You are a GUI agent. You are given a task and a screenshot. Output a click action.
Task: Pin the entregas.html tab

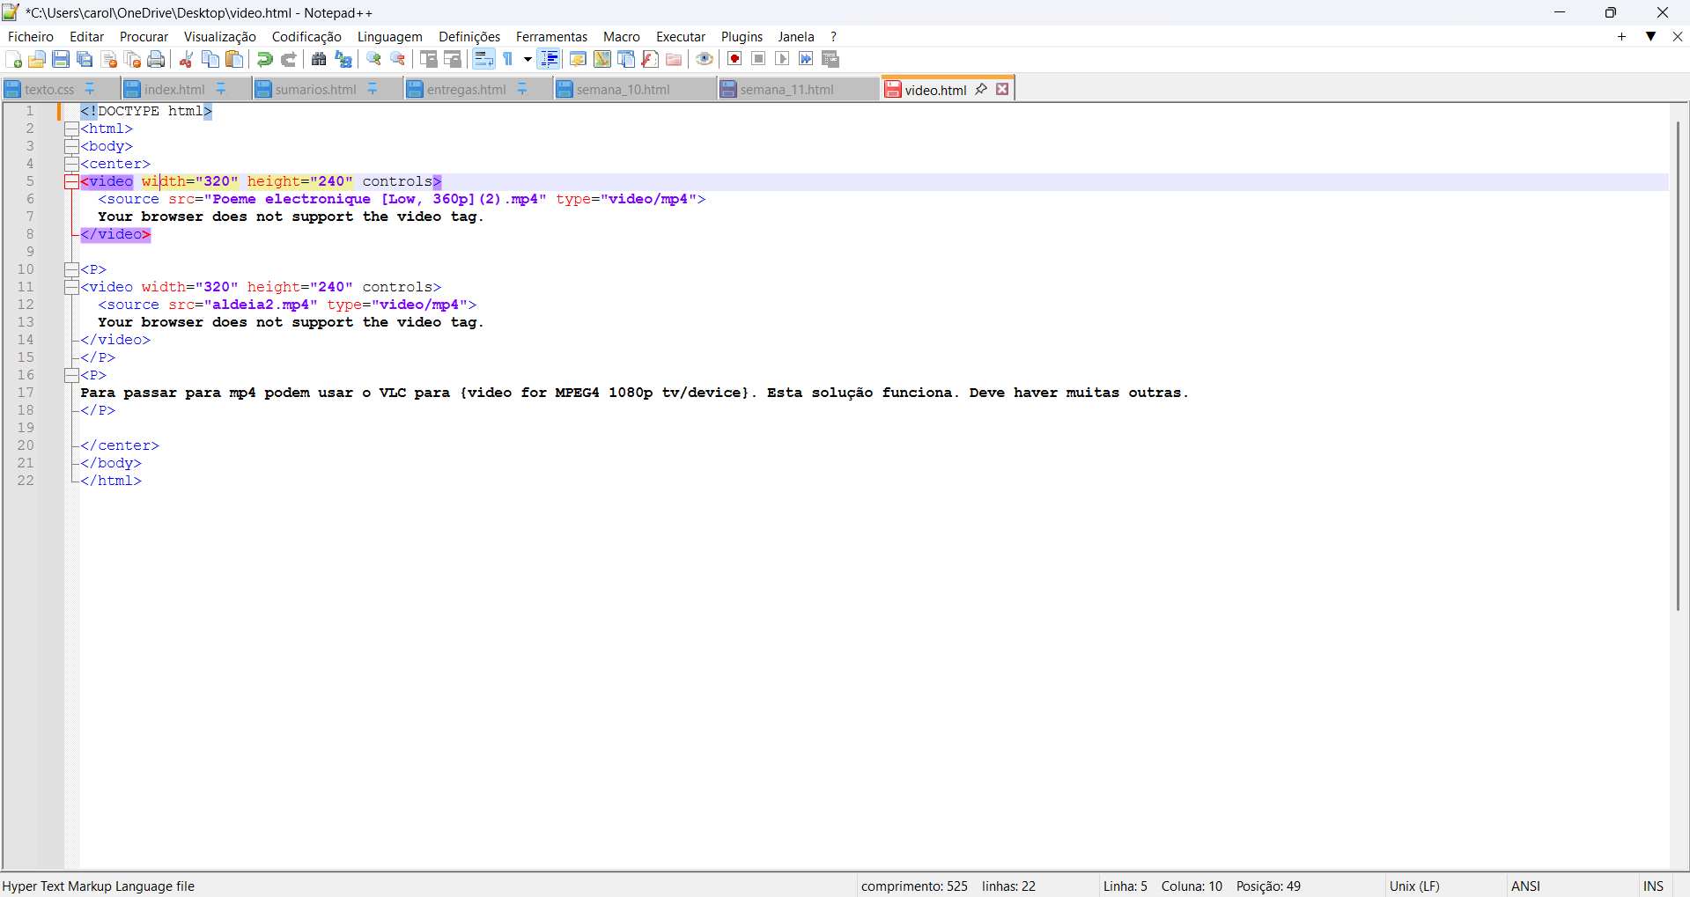point(522,89)
